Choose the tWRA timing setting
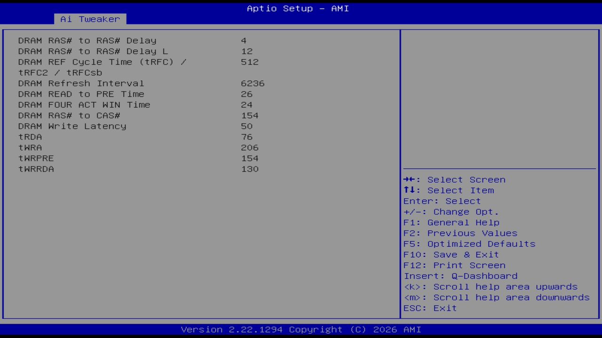602x338 pixels. (30, 147)
